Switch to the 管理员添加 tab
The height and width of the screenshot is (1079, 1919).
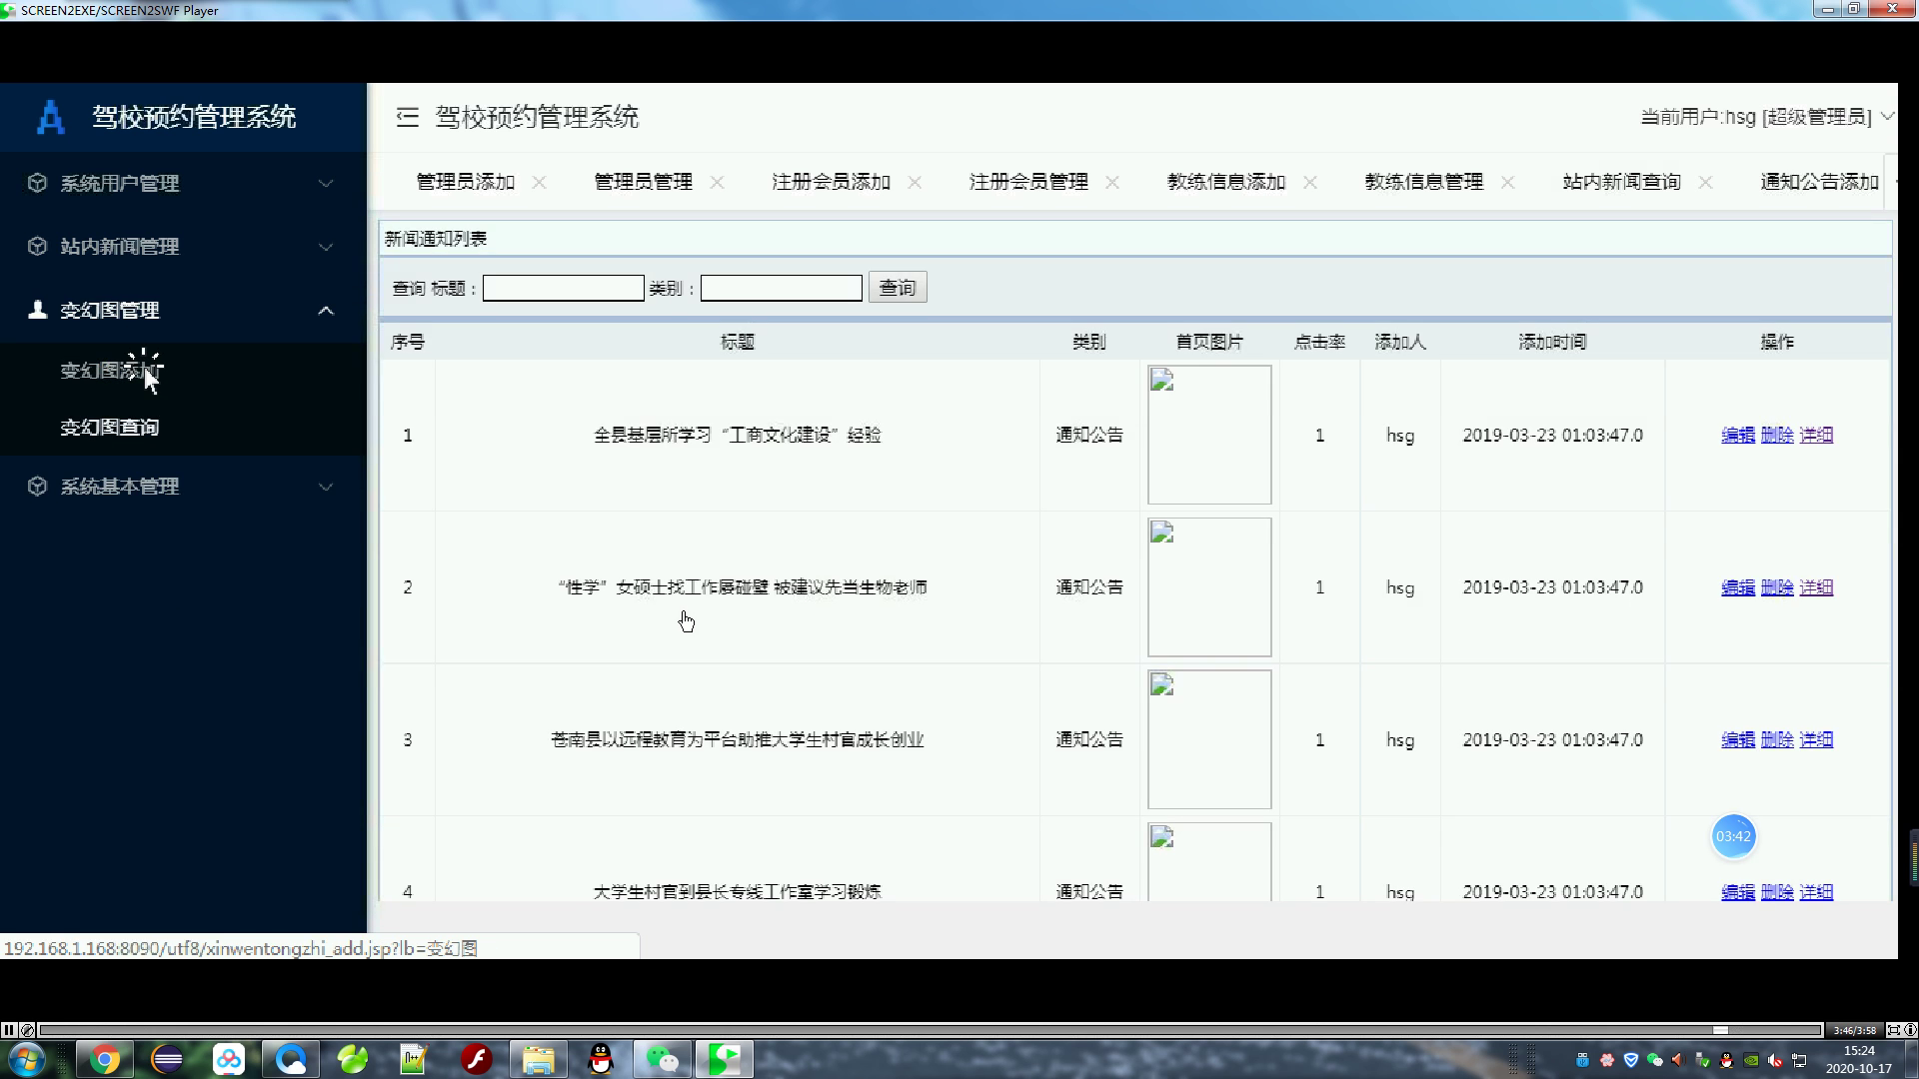(466, 182)
